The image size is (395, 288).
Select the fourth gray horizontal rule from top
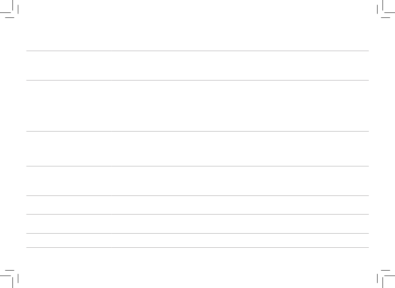(x=197, y=166)
